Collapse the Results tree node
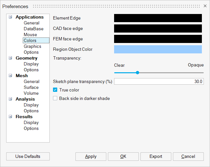The image size is (210, 167). (x=10, y=117)
